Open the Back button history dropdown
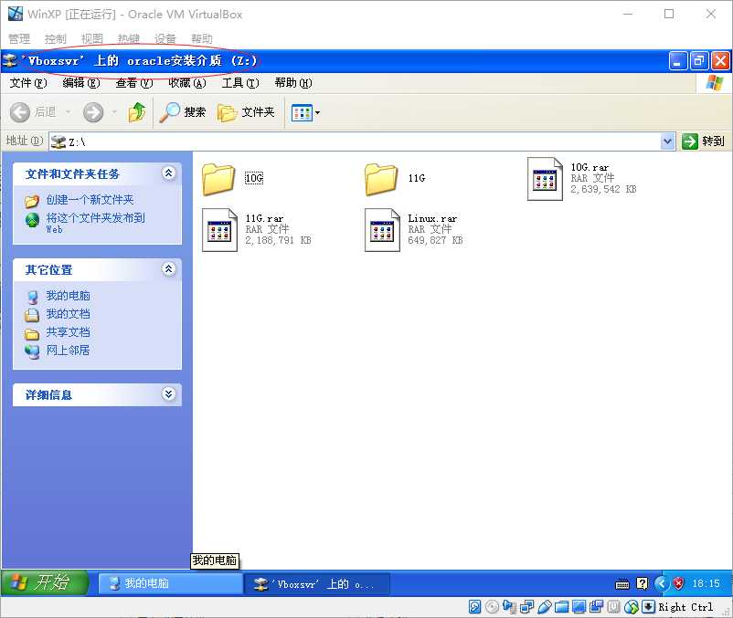The height and width of the screenshot is (618, 733). click(69, 112)
